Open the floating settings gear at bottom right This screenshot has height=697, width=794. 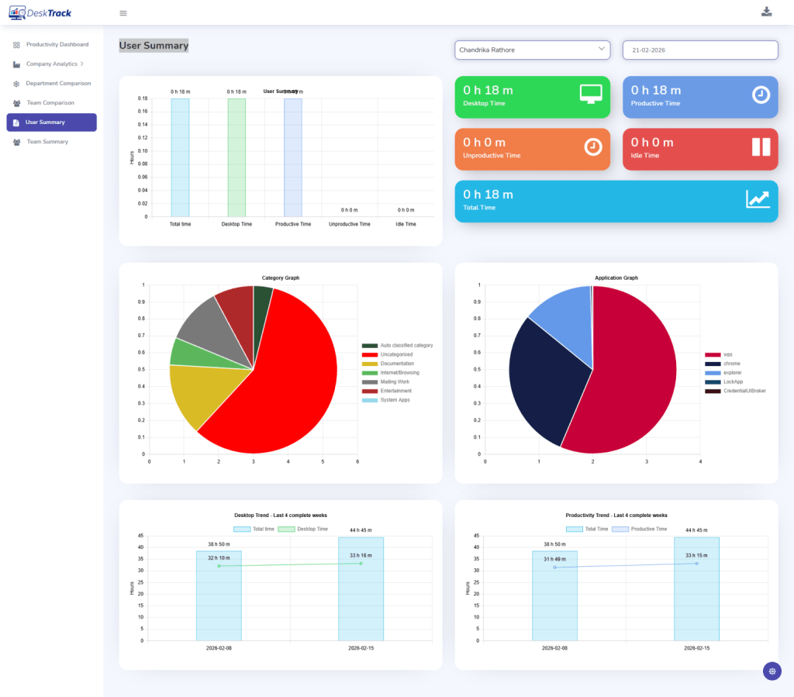772,671
